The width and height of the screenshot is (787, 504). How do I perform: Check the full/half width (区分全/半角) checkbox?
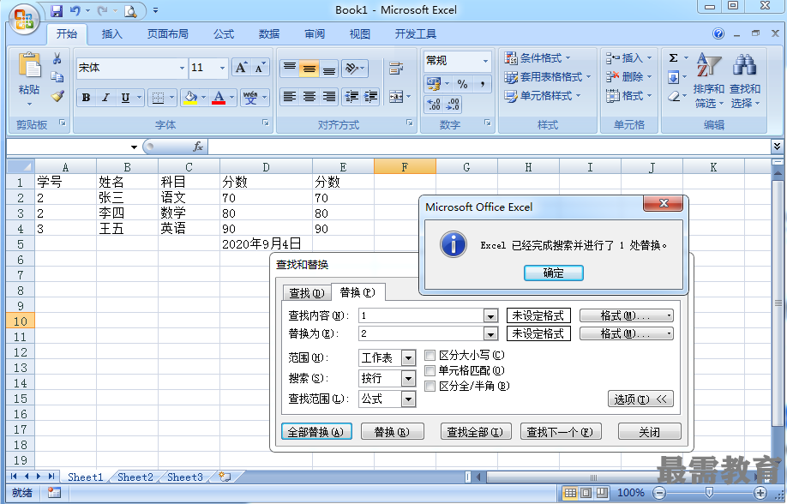tap(430, 386)
